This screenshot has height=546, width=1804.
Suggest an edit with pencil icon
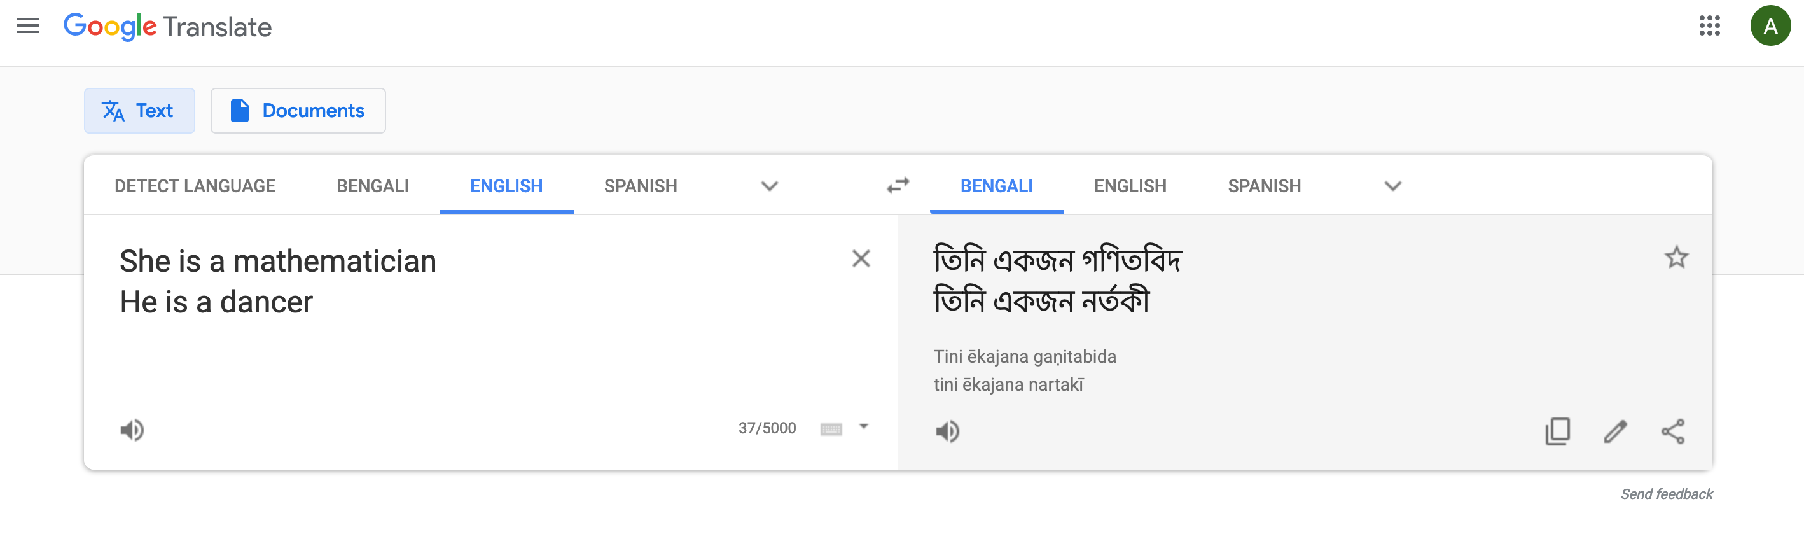click(1615, 431)
